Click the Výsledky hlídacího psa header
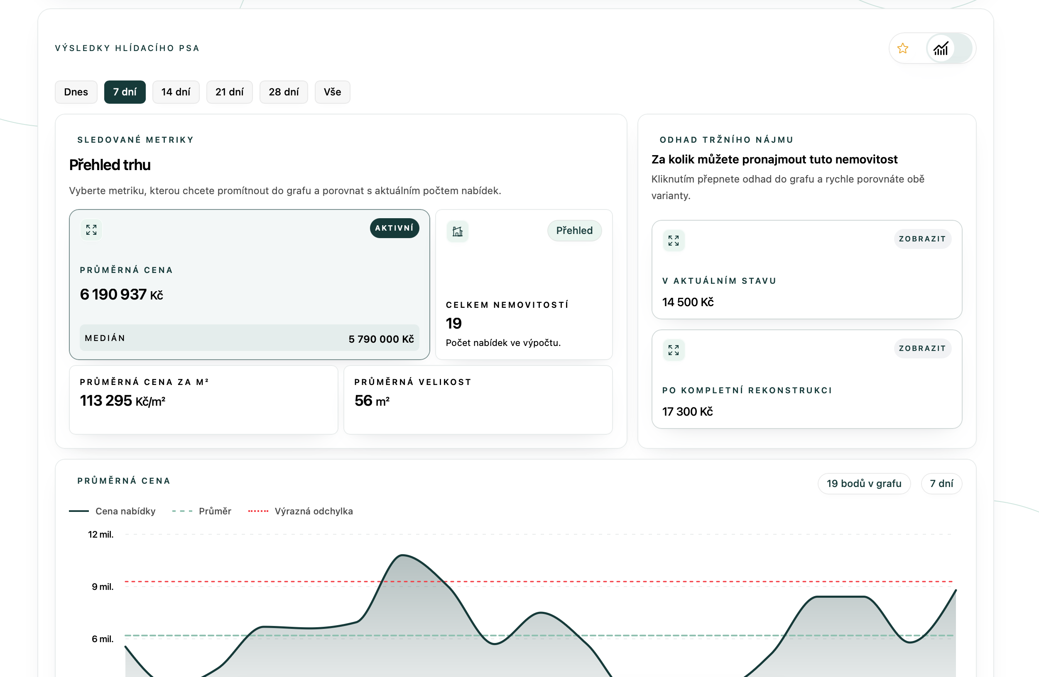Viewport: 1039px width, 677px height. (127, 48)
